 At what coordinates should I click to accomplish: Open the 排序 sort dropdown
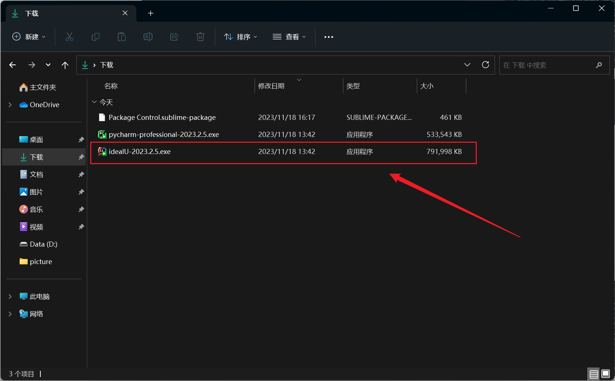(241, 37)
